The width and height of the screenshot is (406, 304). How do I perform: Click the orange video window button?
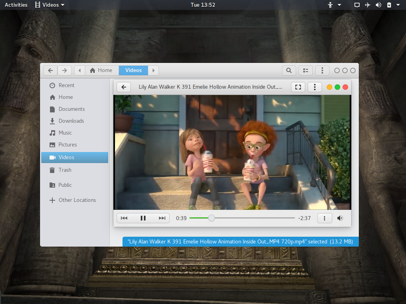click(x=329, y=87)
